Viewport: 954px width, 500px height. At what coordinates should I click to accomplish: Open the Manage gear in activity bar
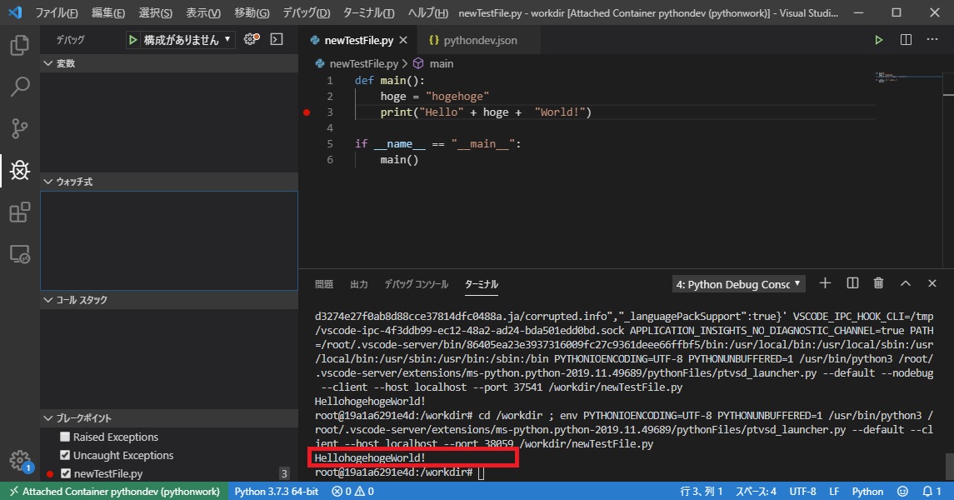point(19,461)
